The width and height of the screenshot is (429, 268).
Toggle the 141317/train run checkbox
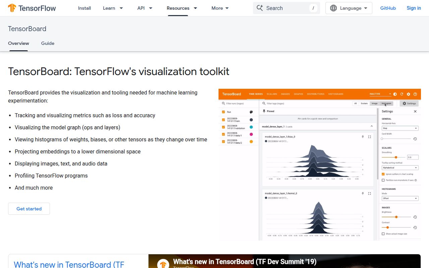[224, 120]
